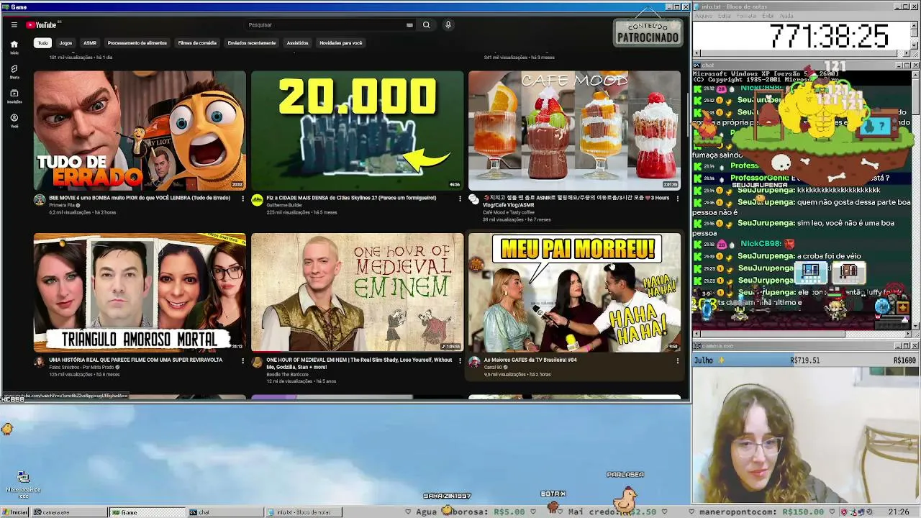This screenshot has height=518, width=921.
Task: Click the Guilherme Builder channel name
Action: 284,205
